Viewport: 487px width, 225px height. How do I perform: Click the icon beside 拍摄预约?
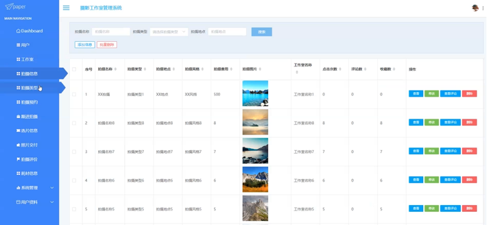pyautogui.click(x=18, y=102)
